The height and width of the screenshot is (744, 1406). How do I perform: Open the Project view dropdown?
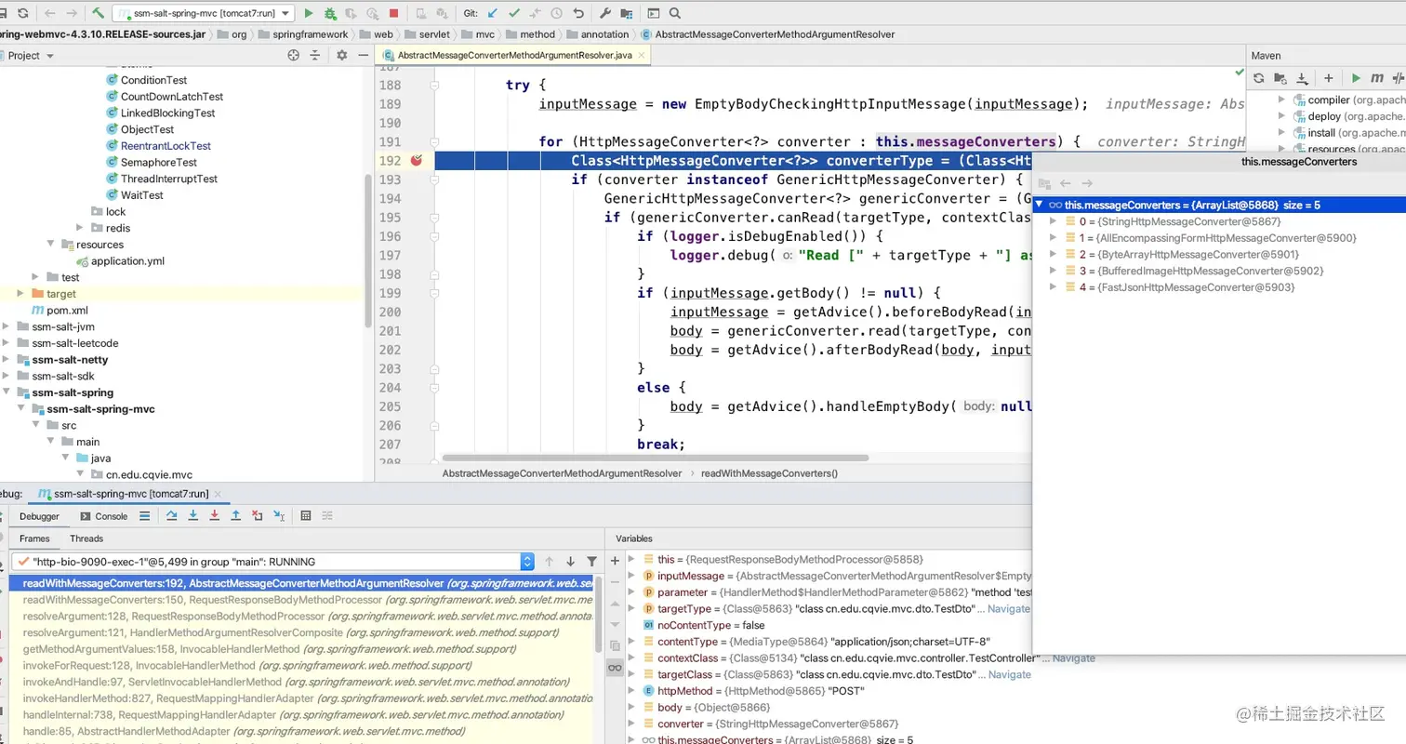pyautogui.click(x=50, y=56)
